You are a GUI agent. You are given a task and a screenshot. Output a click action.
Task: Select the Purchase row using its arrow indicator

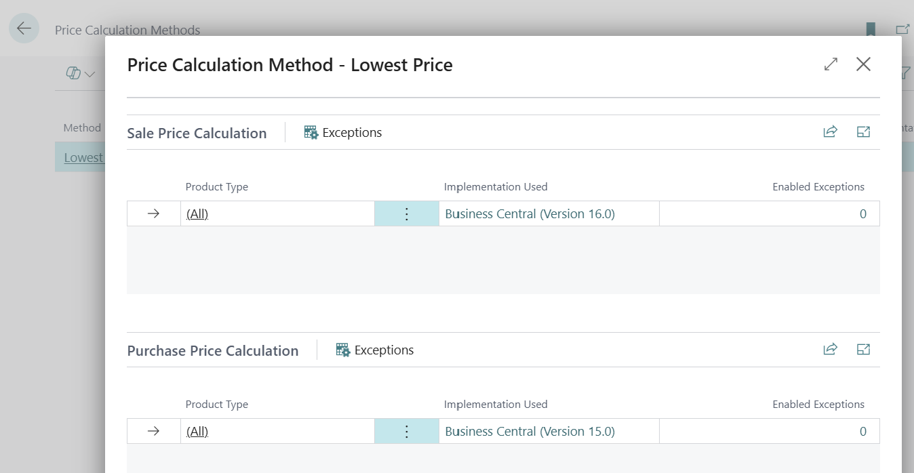pyautogui.click(x=154, y=432)
